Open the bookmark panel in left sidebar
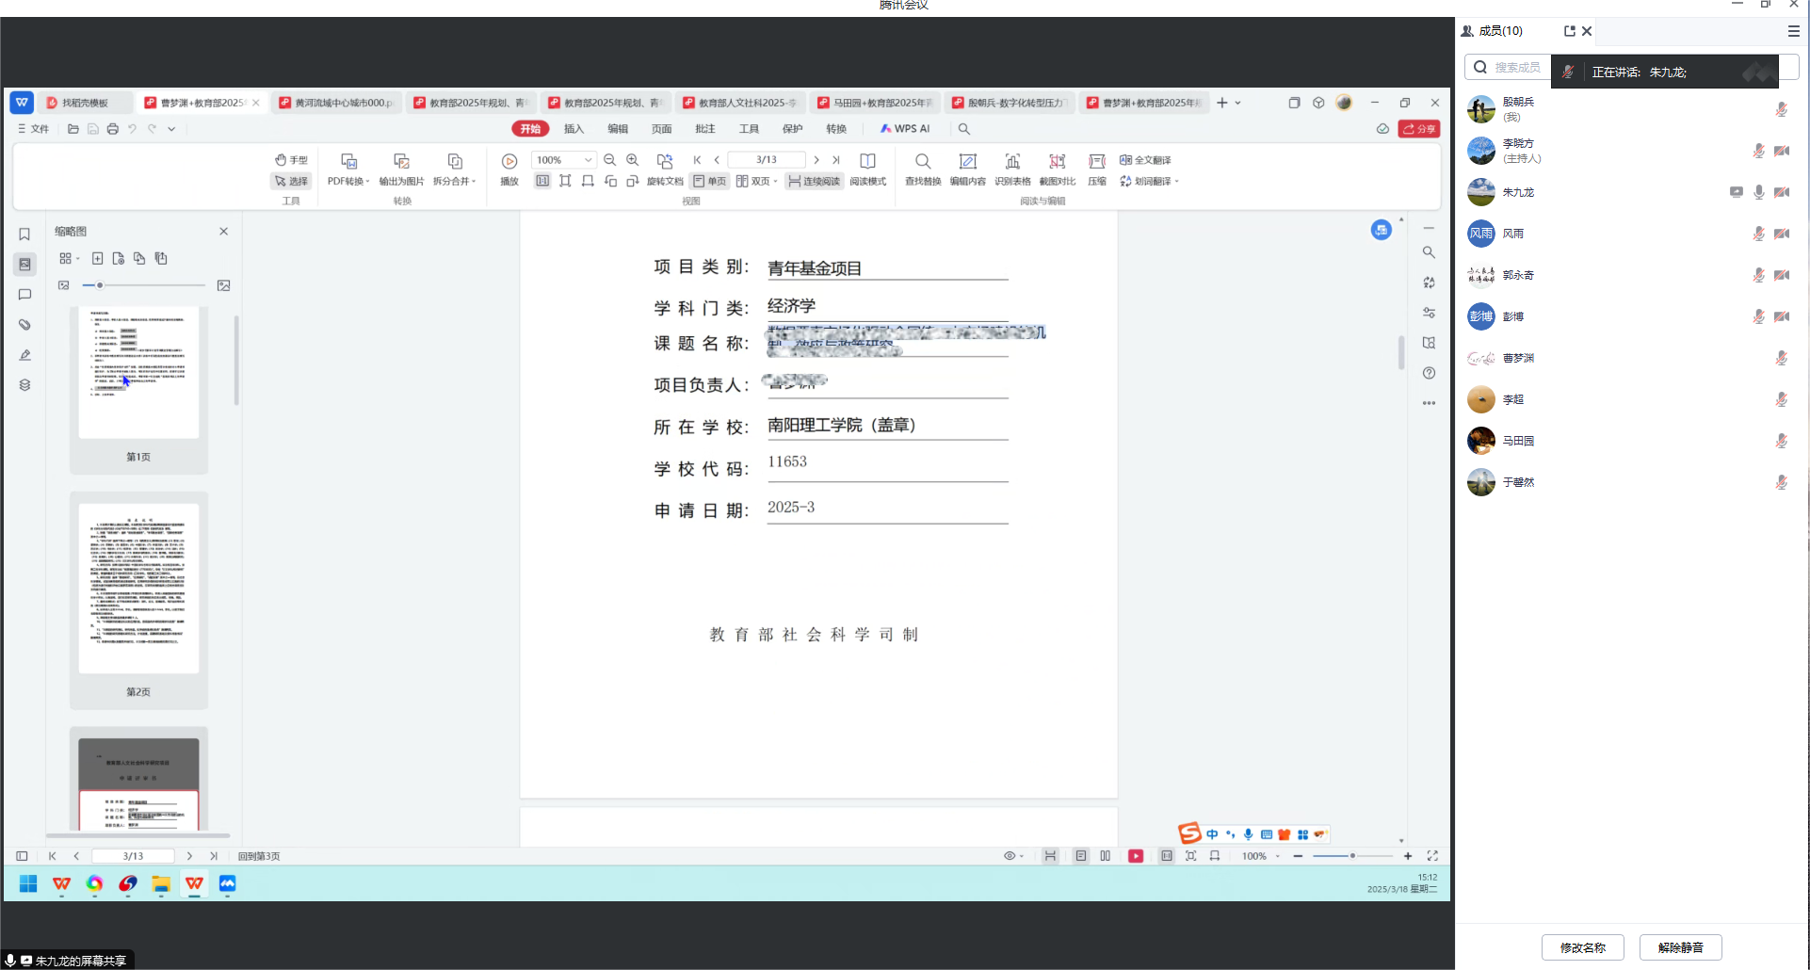 coord(24,234)
